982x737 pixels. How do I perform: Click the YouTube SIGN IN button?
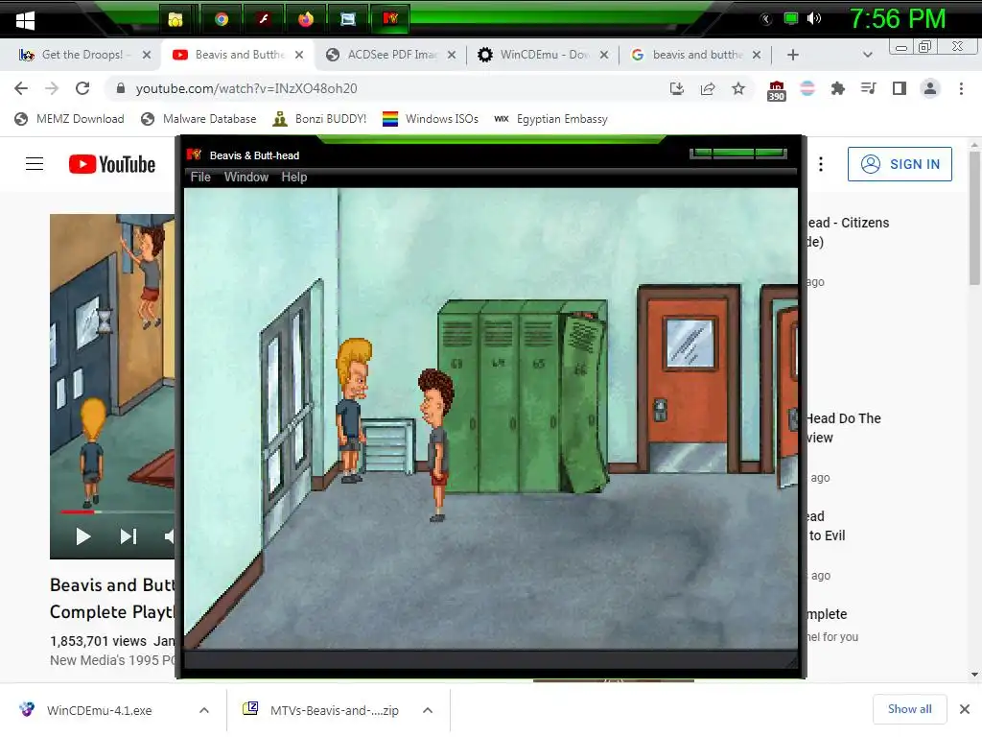(x=900, y=164)
